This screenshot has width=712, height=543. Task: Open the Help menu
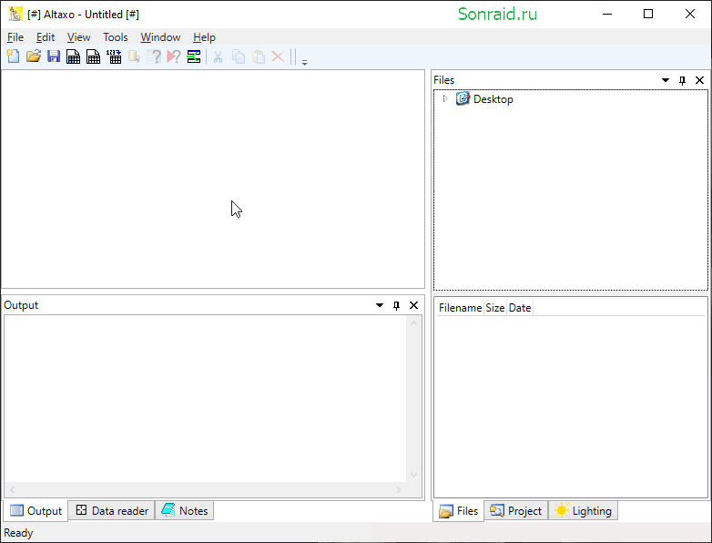[x=204, y=37]
